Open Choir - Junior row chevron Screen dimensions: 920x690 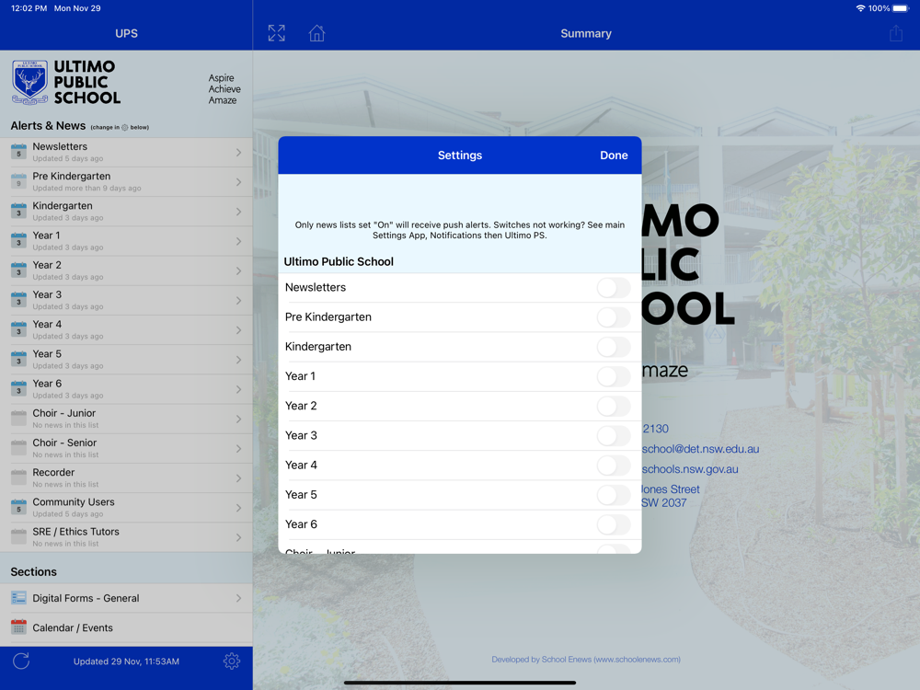pos(239,419)
